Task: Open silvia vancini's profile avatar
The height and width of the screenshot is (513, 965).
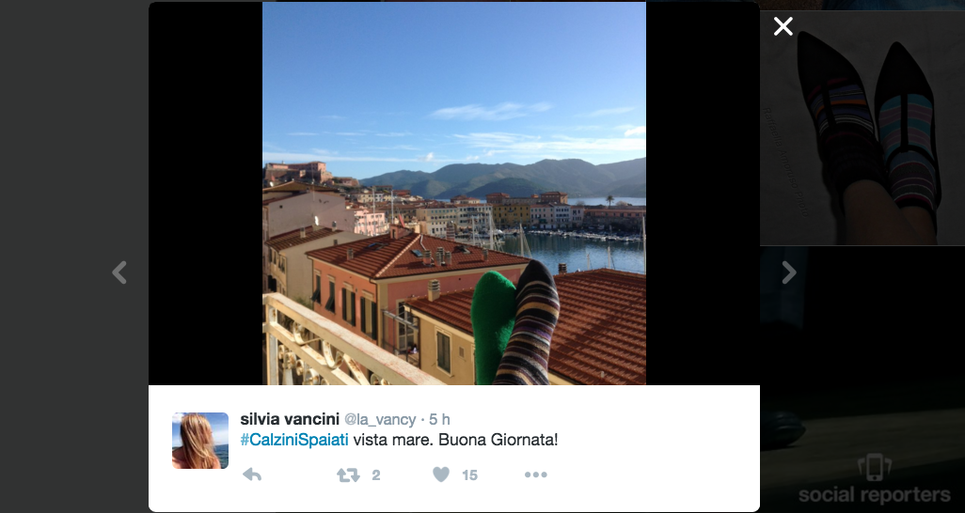Action: click(x=200, y=441)
